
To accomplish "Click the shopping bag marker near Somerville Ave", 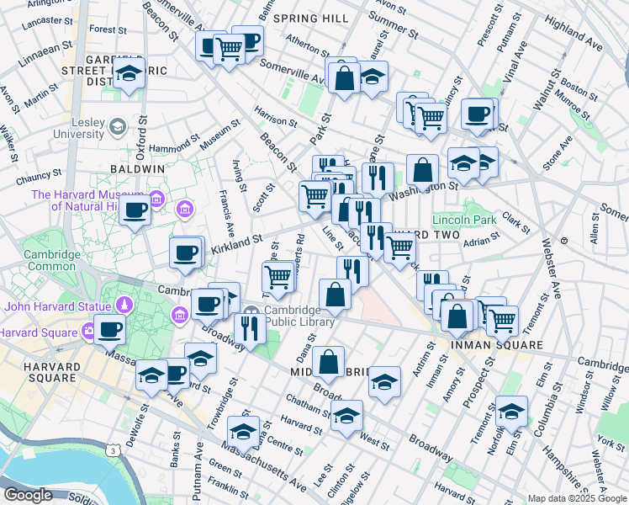I will (x=342, y=77).
